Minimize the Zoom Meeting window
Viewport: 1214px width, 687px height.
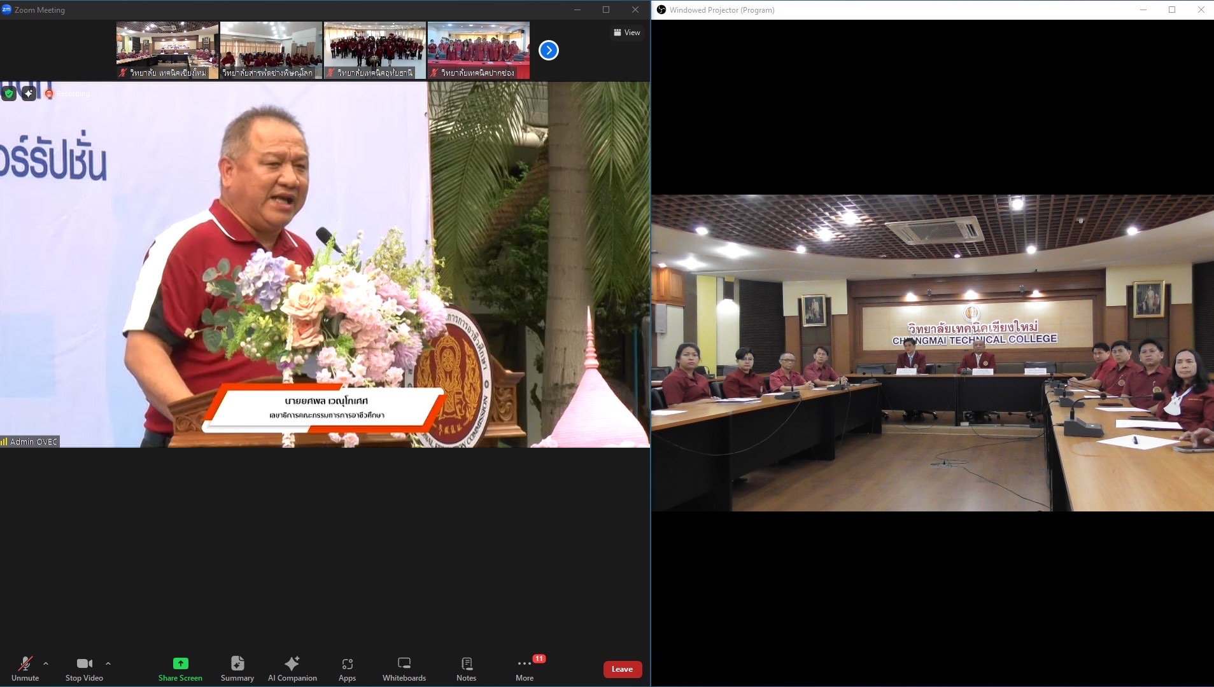click(x=577, y=10)
